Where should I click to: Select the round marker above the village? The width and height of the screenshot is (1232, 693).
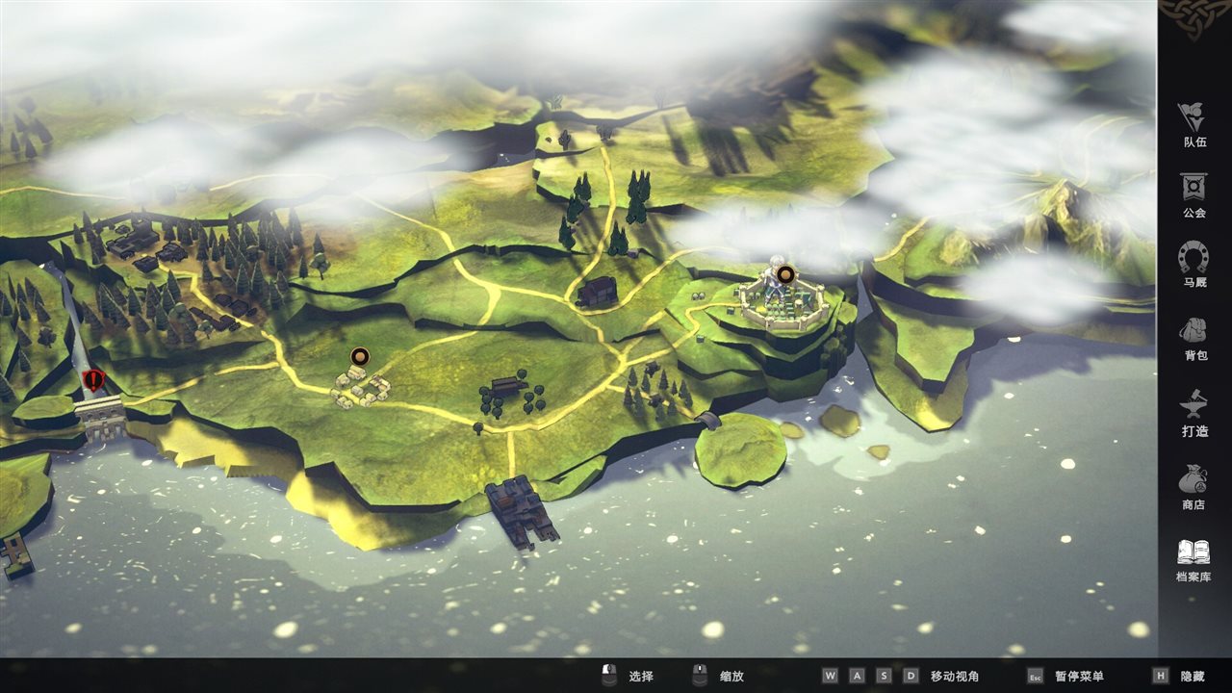coord(360,356)
